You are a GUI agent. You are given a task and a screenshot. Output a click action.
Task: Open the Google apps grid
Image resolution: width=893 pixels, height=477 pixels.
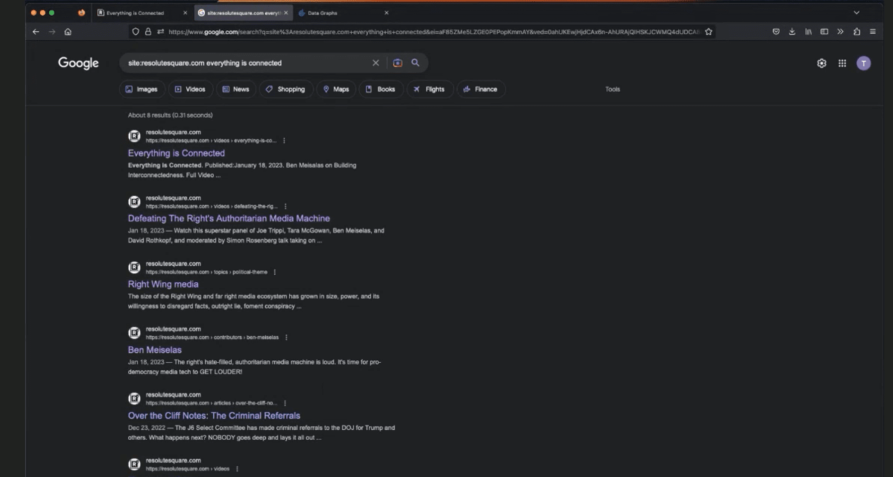[x=842, y=63]
